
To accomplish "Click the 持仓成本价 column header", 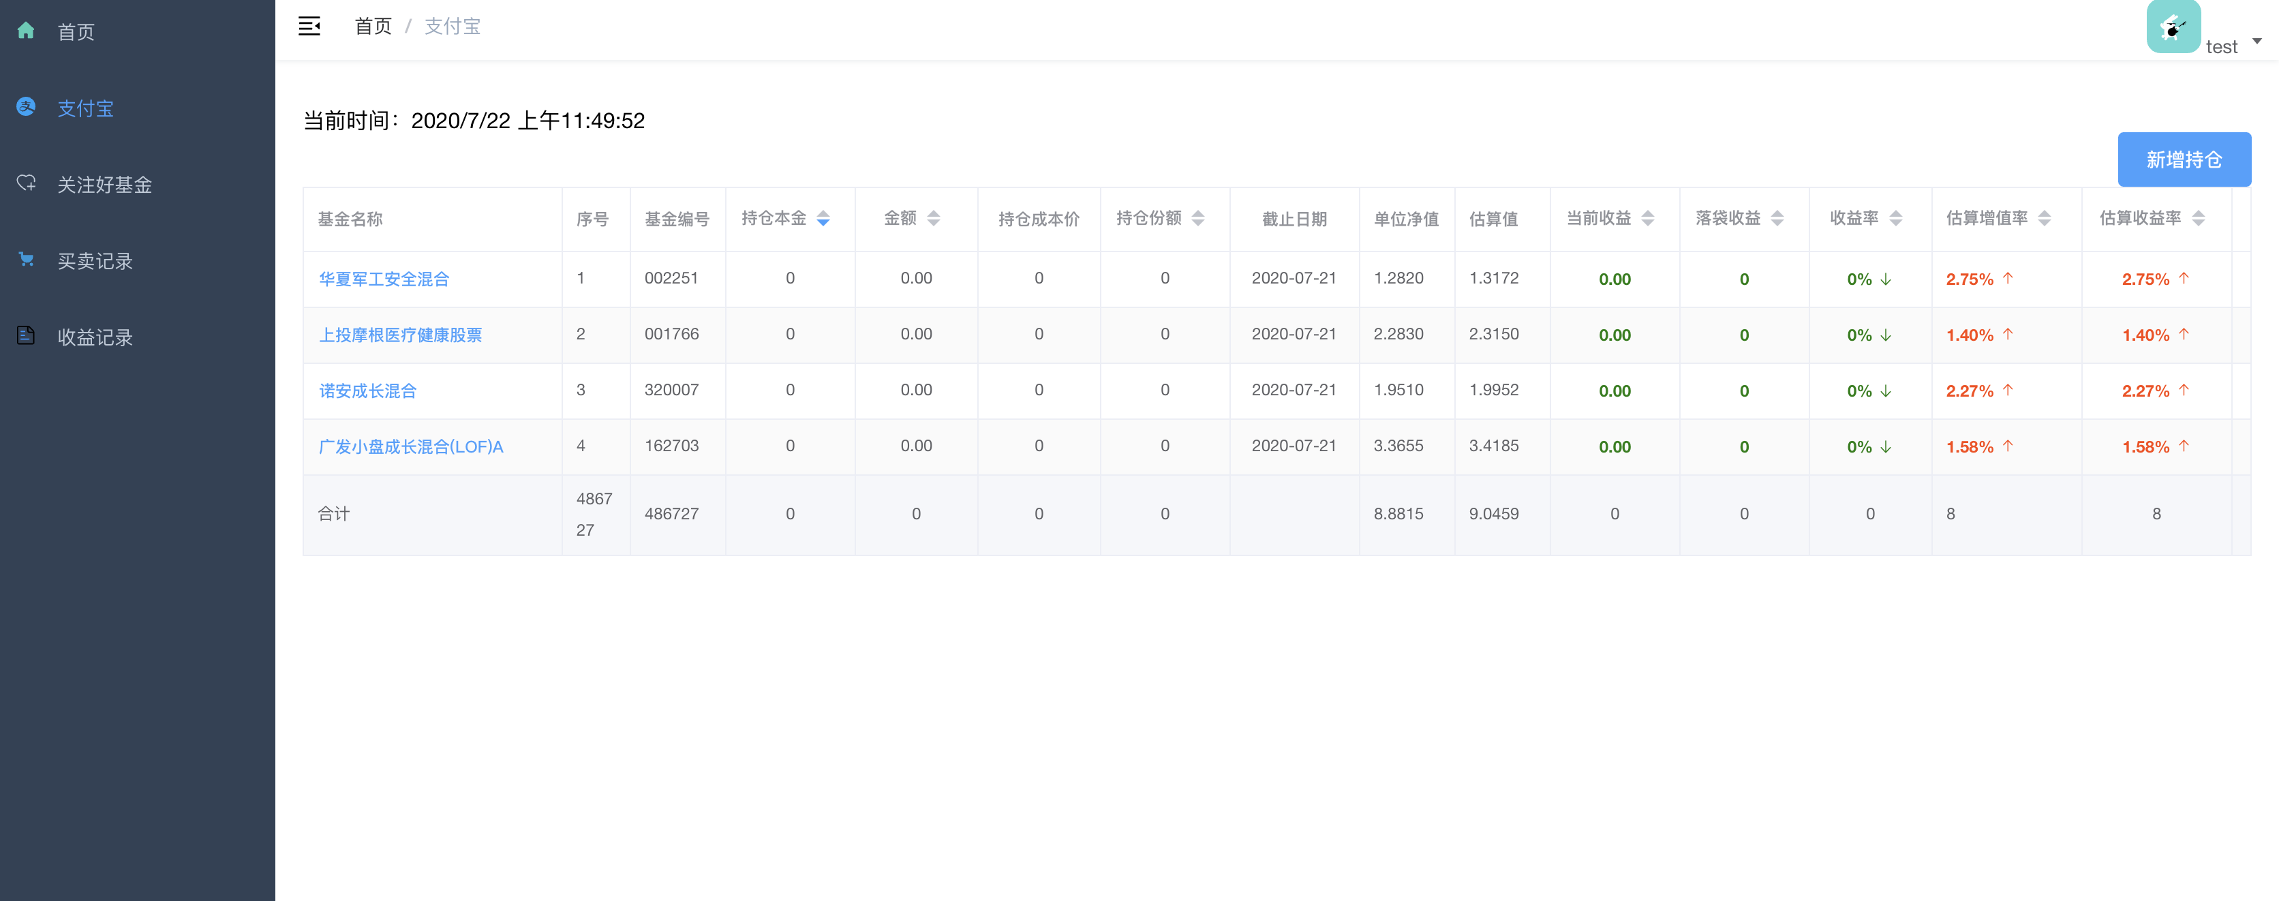I will pyautogui.click(x=1039, y=219).
